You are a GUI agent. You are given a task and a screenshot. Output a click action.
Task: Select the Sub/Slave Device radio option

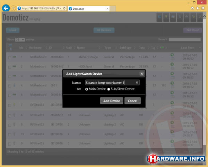click(109, 89)
